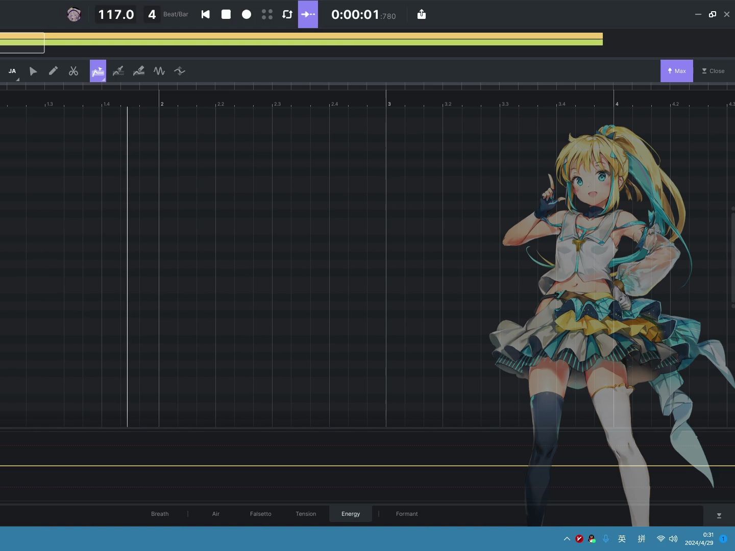Switch to the Tension parameter tab
This screenshot has height=551, width=735.
(x=306, y=514)
